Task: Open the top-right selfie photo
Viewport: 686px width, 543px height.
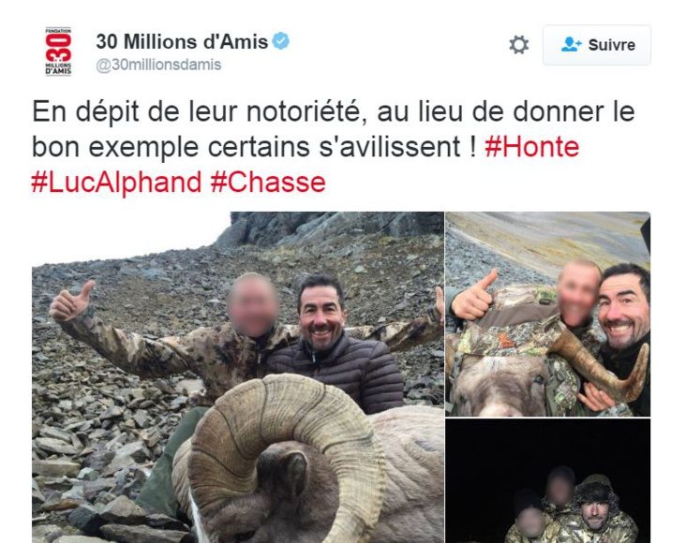Action: [x=547, y=314]
